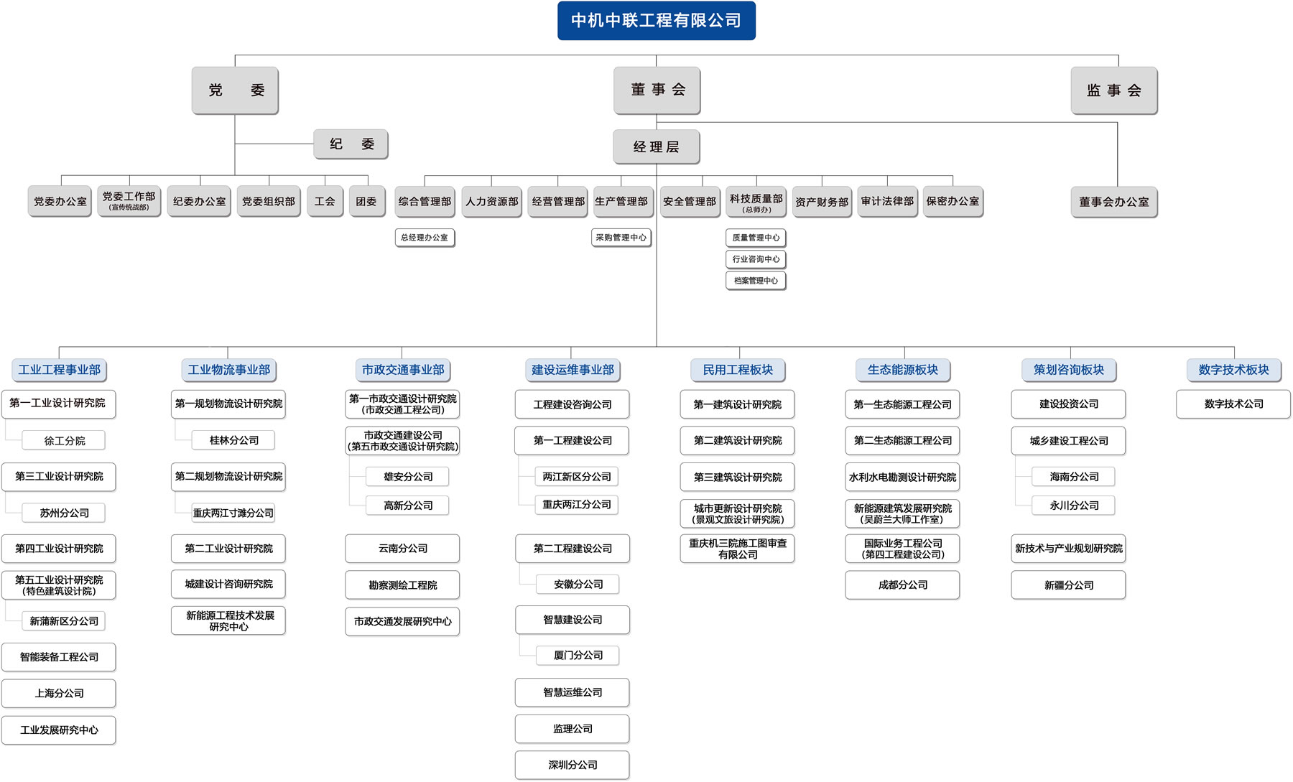Click the 纪委 box
The width and height of the screenshot is (1293, 782).
pyautogui.click(x=351, y=144)
